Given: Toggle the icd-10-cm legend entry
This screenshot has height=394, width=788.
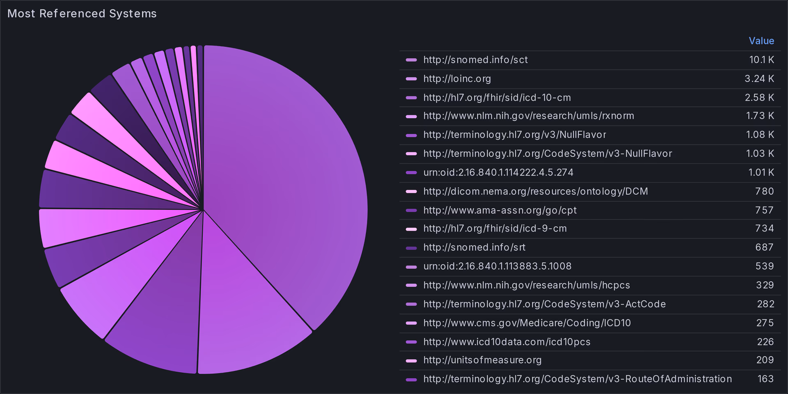Looking at the screenshot, I should pyautogui.click(x=497, y=98).
